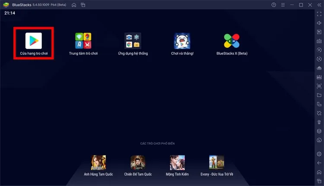Click the back arrow in the sidebar

point(319,163)
